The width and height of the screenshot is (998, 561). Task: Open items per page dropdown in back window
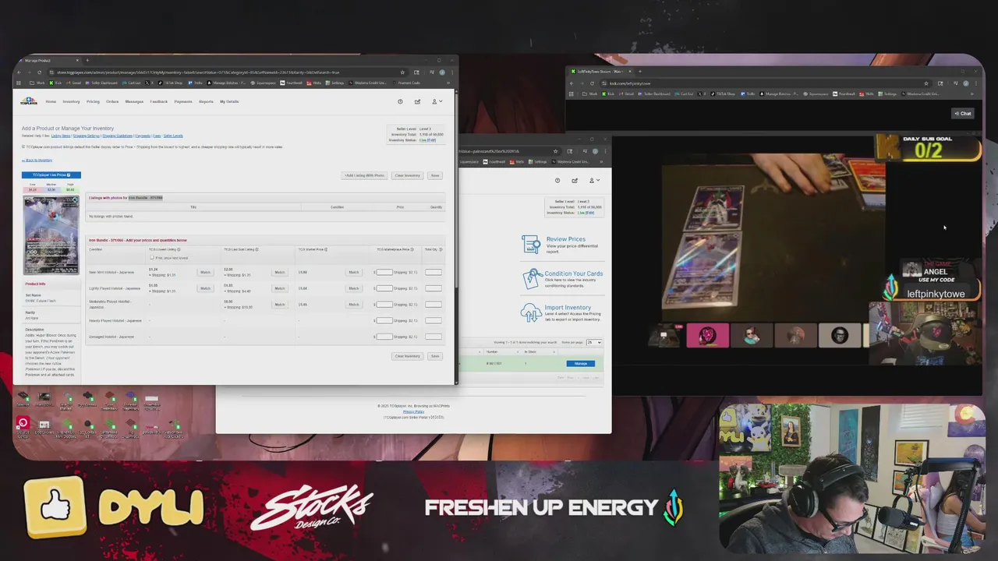click(x=594, y=342)
